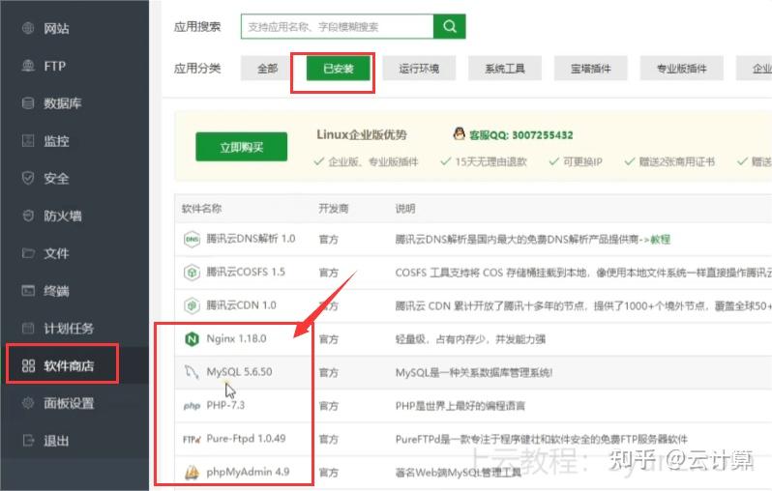Switch to 系统工具 category
772x491 pixels.
pos(505,69)
